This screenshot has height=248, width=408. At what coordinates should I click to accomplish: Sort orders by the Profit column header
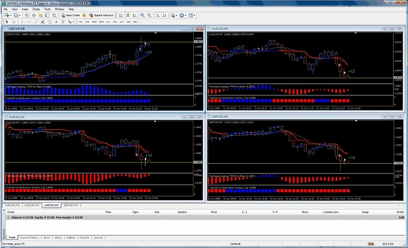coord(400,212)
